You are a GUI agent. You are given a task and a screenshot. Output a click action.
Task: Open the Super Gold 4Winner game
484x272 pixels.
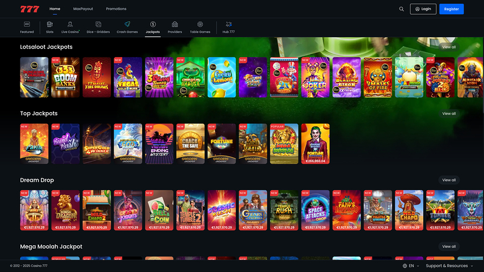point(97,144)
